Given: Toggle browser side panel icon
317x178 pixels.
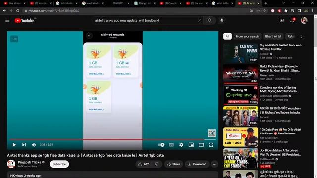Looking at the screenshot, I should coord(299,11).
